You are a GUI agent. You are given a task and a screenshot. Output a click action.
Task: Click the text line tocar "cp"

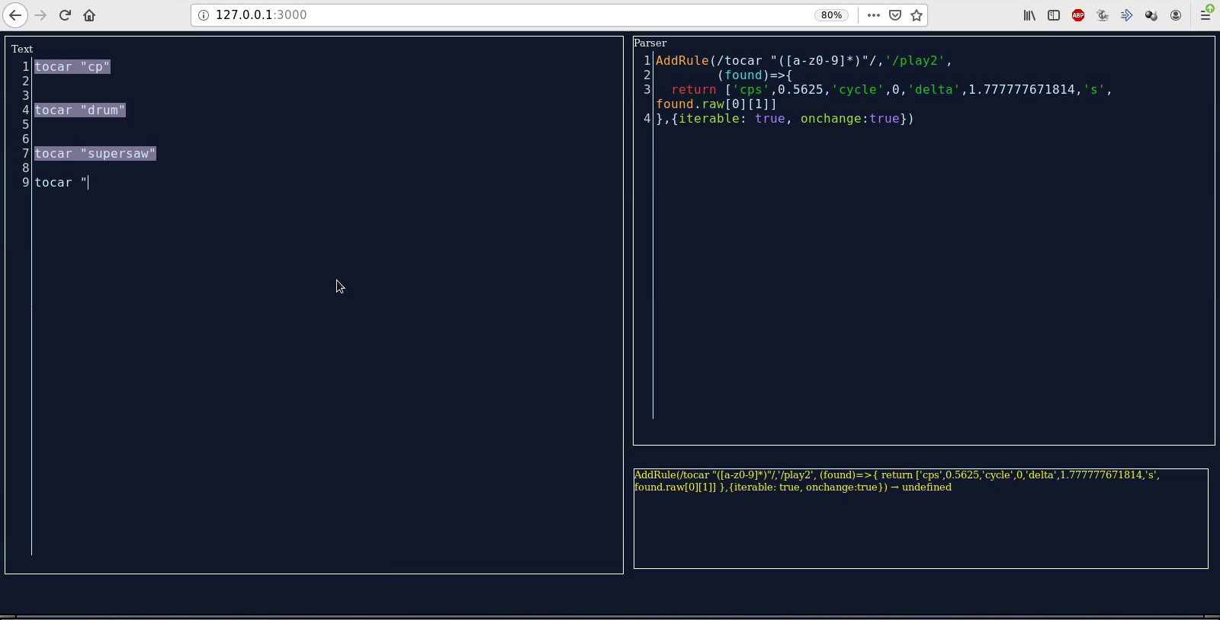click(x=72, y=67)
